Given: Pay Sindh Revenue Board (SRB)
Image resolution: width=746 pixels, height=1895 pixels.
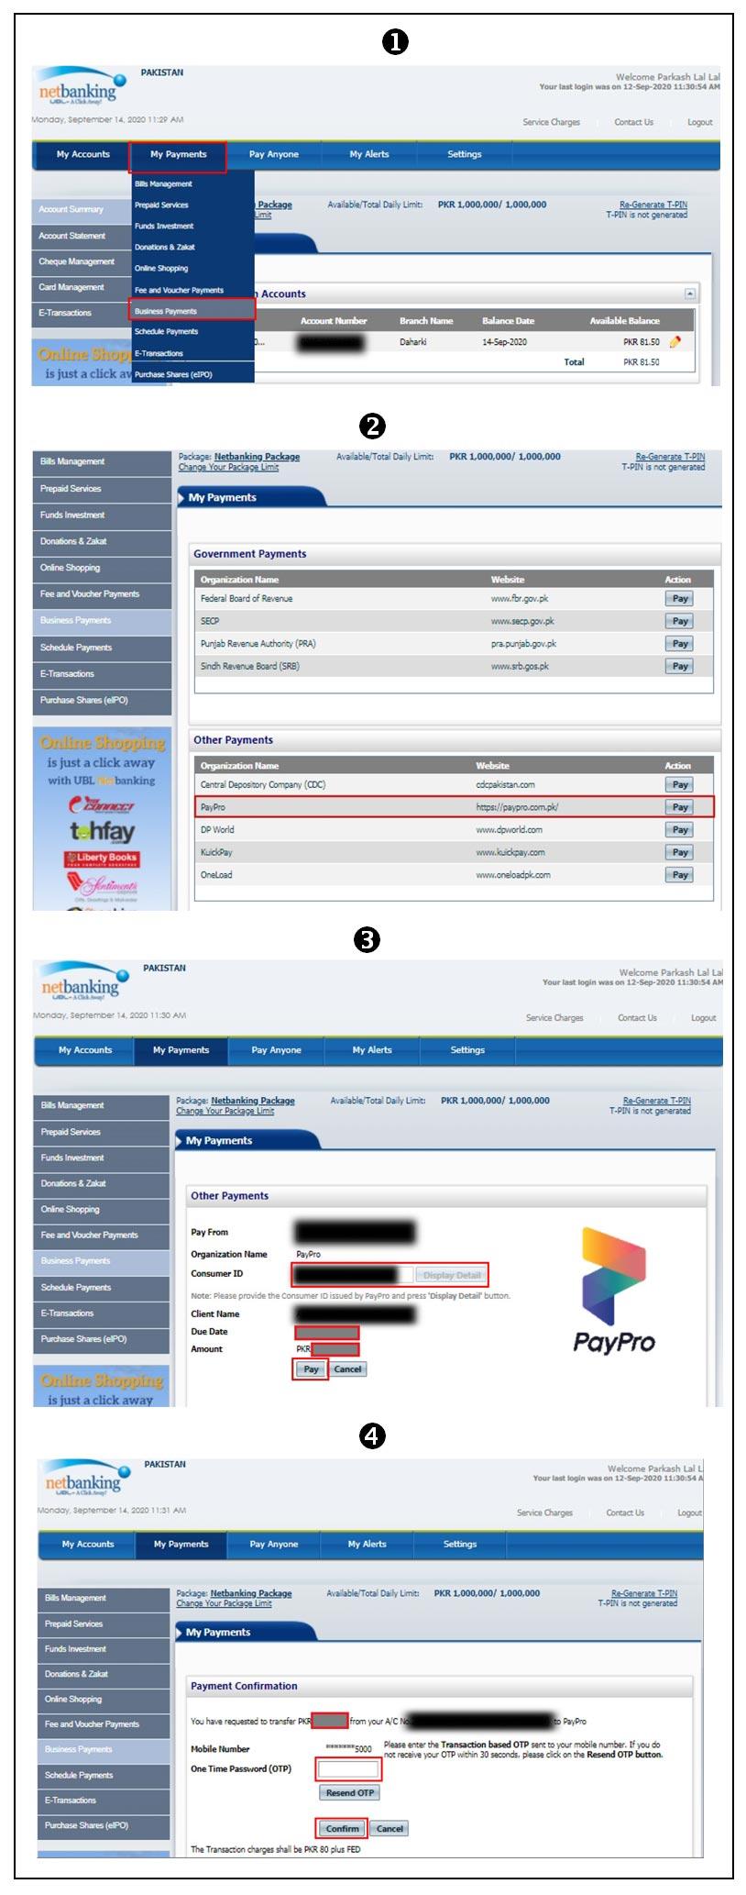Looking at the screenshot, I should click(x=679, y=667).
